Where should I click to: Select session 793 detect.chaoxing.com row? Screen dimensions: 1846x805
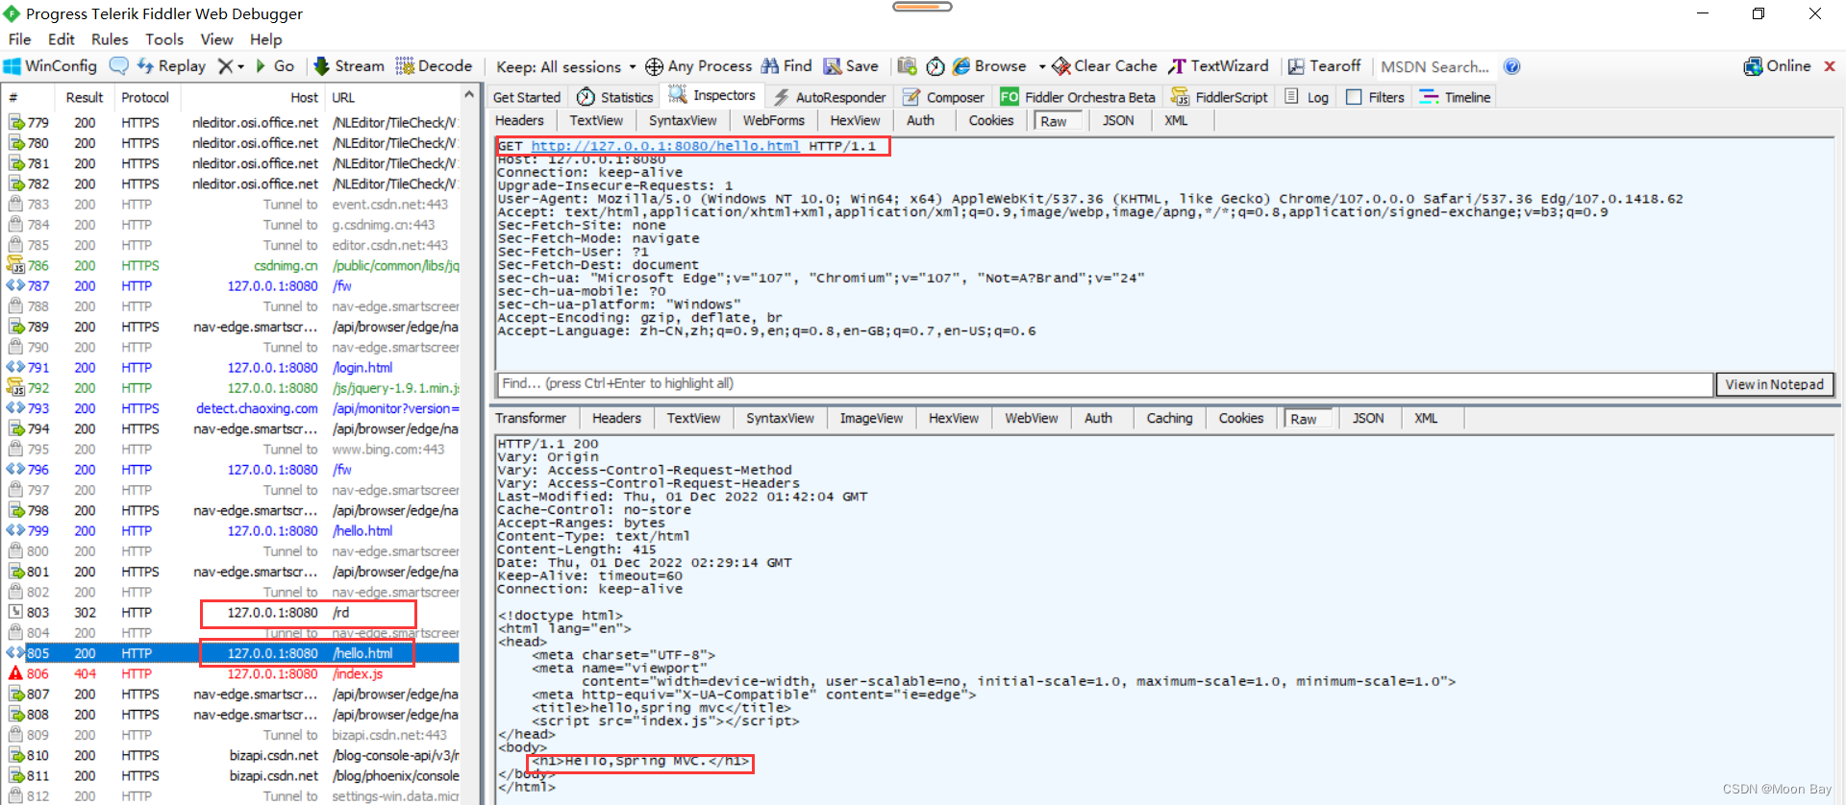click(x=231, y=408)
